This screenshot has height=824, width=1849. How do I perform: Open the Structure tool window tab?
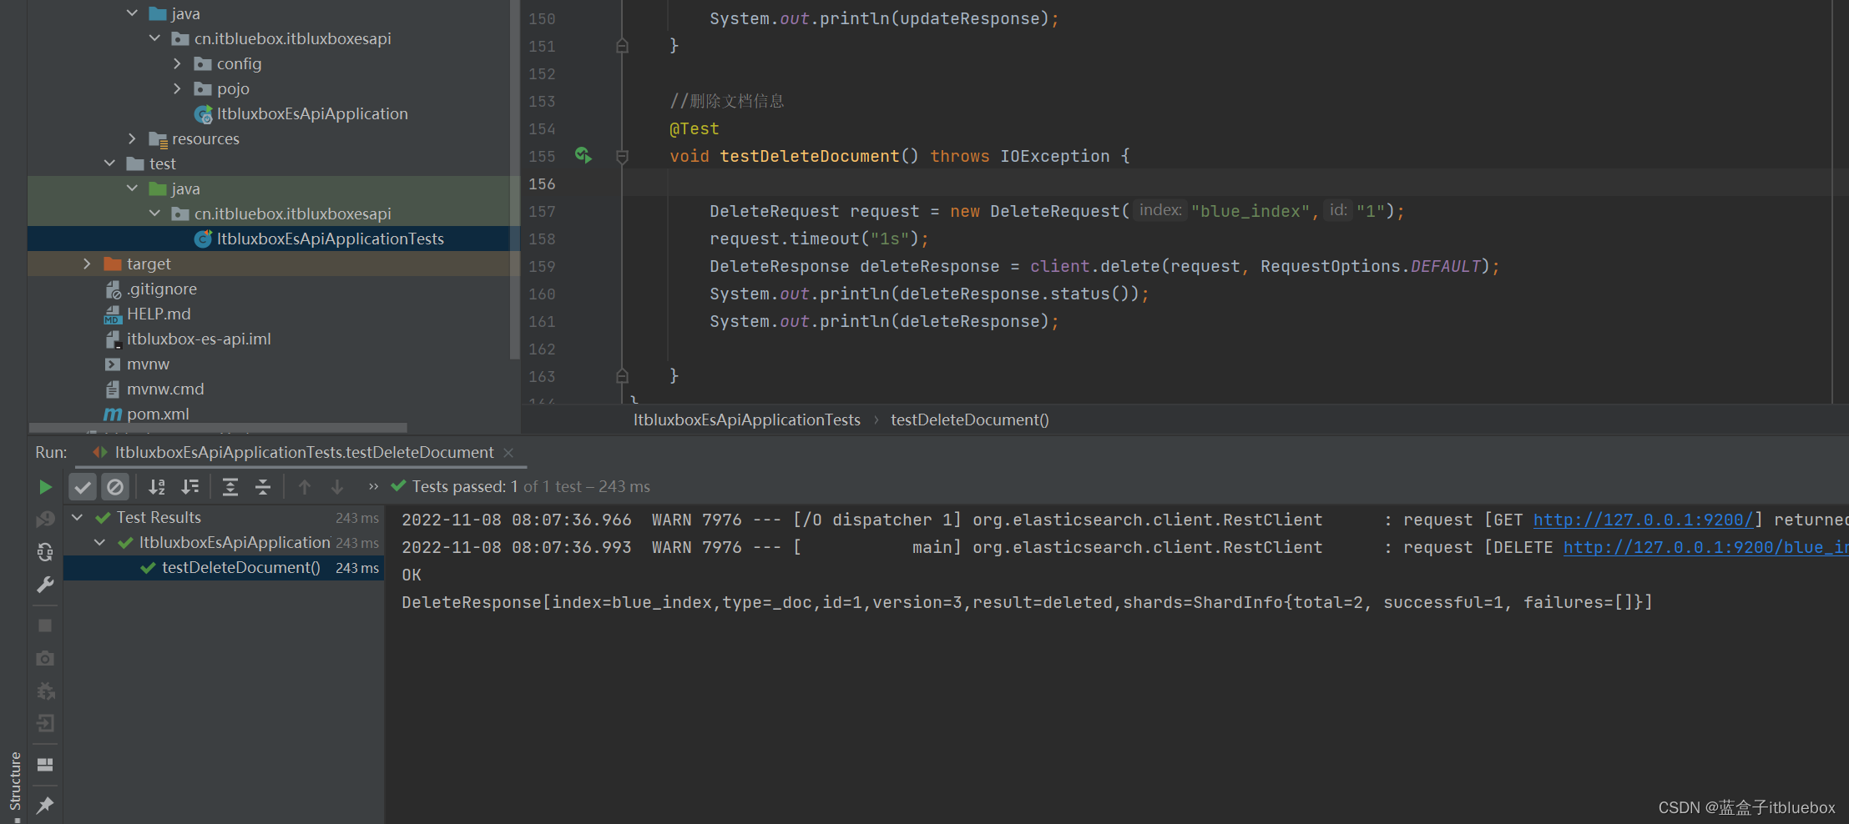pos(14,782)
